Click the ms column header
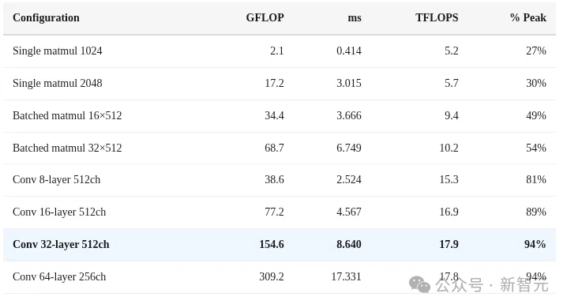Viewport: 567px width, 308px height. (355, 18)
